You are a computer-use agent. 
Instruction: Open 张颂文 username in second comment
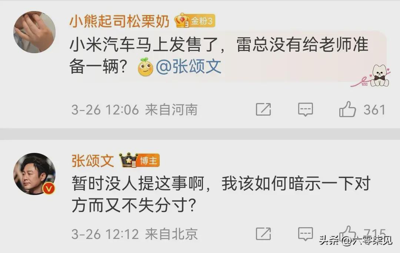pos(93,161)
